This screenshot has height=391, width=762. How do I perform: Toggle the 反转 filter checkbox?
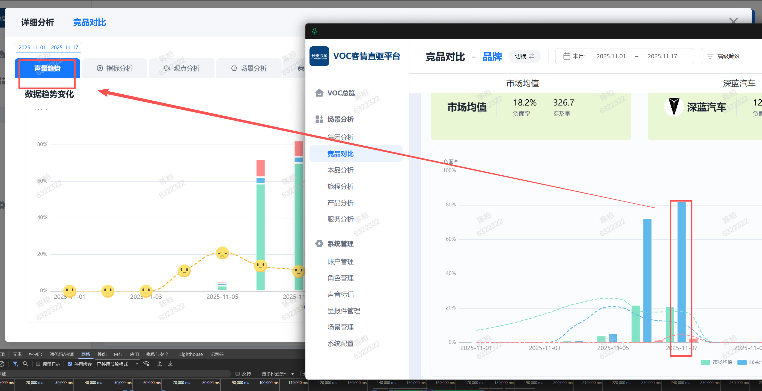tap(237, 374)
